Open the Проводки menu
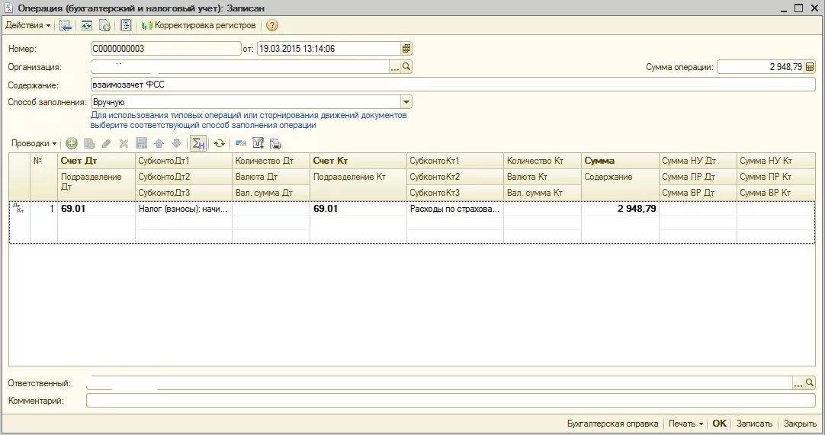The image size is (825, 435). [x=34, y=143]
